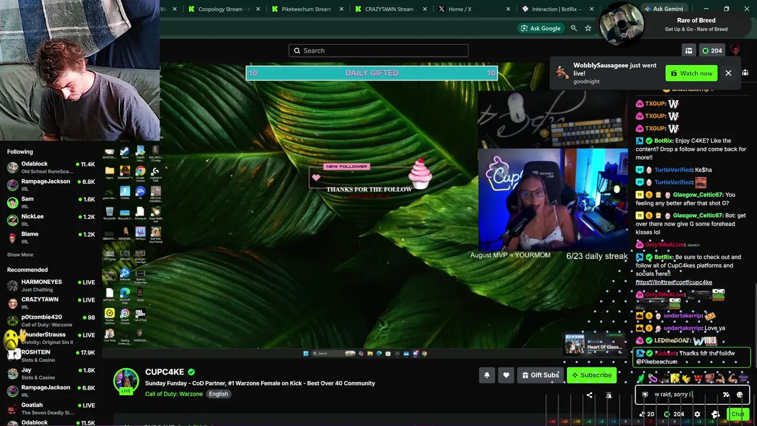Dismiss the WobblySausageee live notification

tap(728, 73)
